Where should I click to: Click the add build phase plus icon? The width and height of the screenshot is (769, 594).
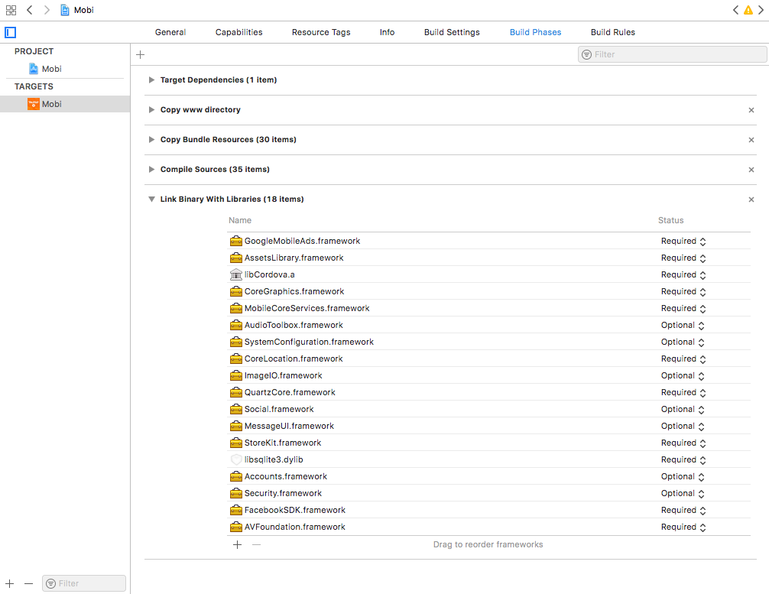[x=140, y=54]
